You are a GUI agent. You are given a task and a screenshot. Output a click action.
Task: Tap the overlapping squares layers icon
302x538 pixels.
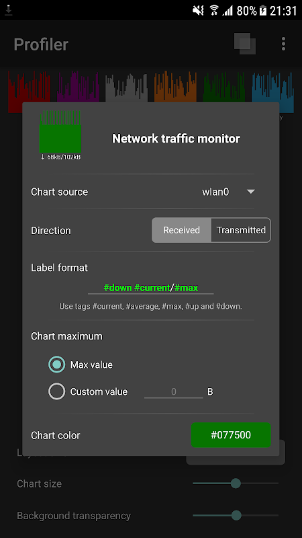point(245,44)
